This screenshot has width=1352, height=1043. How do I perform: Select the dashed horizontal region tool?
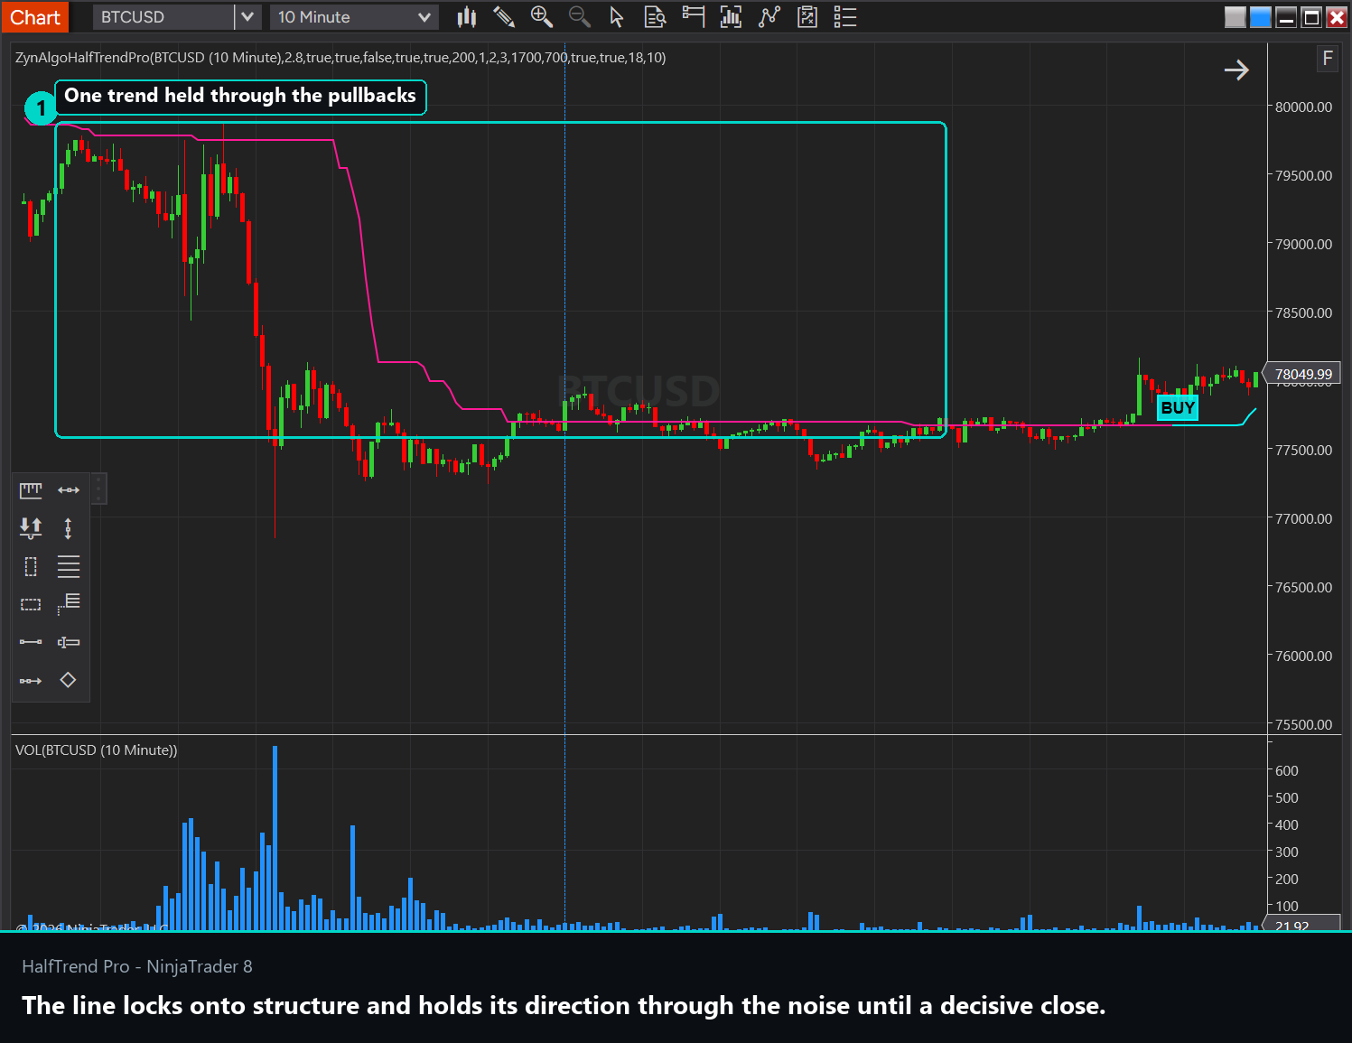[x=31, y=604]
